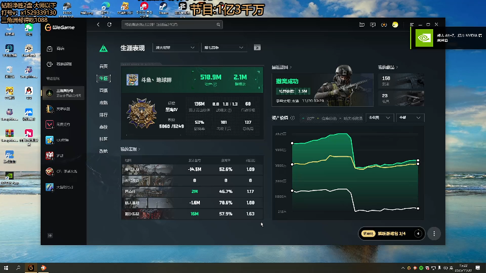Switch to the 直播 tab
Viewport: 486px width, 273px height.
(103, 90)
